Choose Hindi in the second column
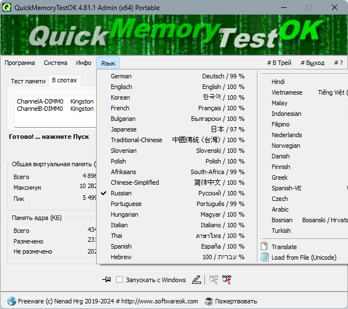This screenshot has width=348, height=309. [x=304, y=82]
